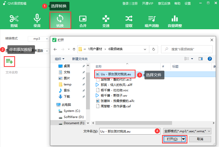Click the 文件名 input field
The width and height of the screenshot is (219, 147).
[x=129, y=131]
